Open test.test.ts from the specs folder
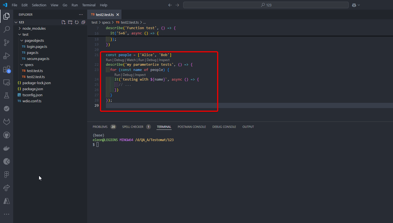 pyautogui.click(x=34, y=71)
